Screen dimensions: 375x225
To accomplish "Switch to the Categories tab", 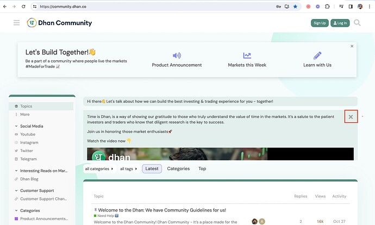I will point(178,168).
